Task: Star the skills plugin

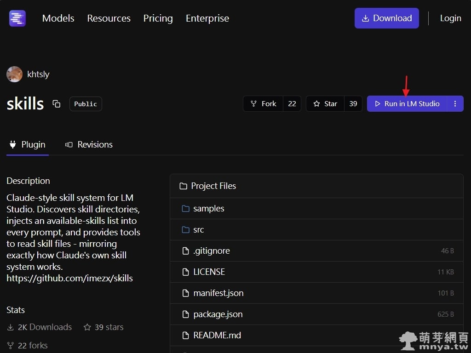Action: [325, 104]
